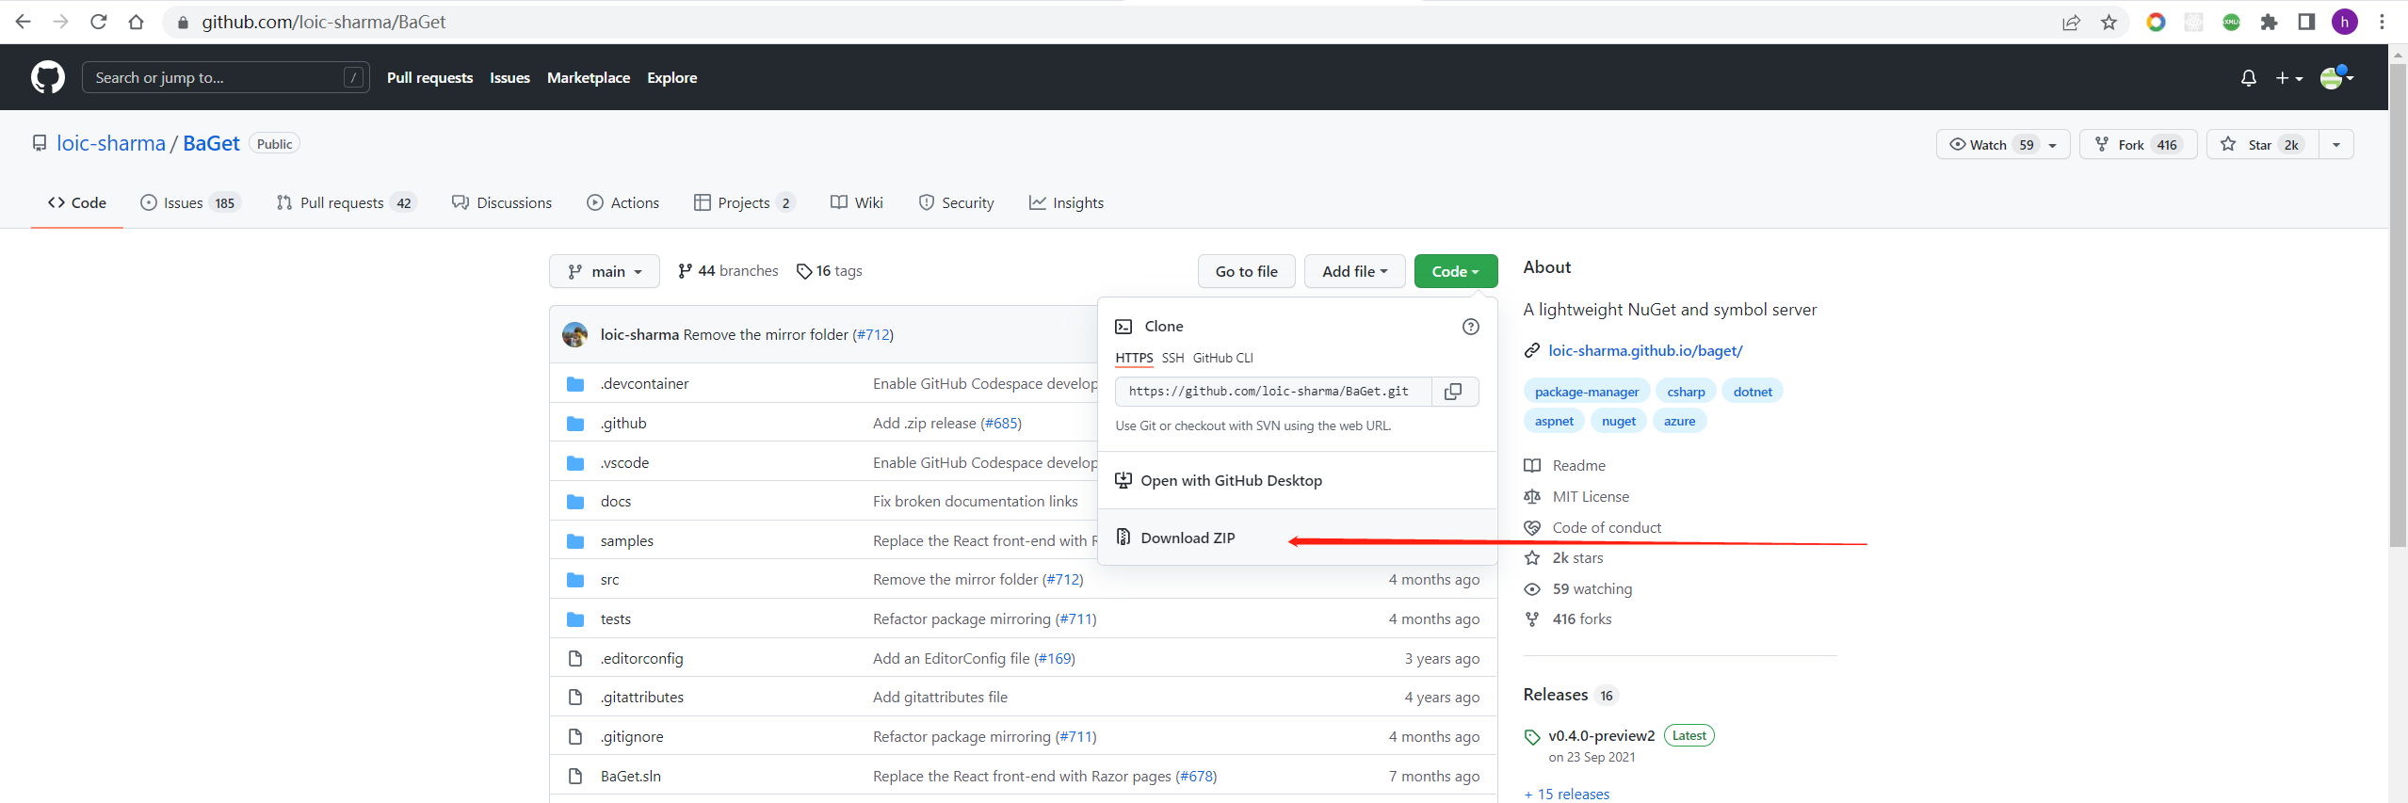Star the BaGet repository

[x=2263, y=144]
